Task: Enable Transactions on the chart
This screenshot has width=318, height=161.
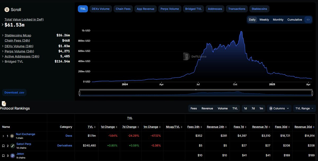Action: (x=237, y=9)
